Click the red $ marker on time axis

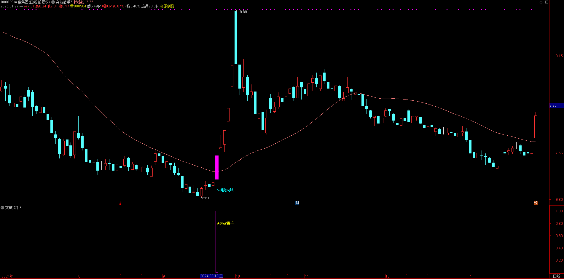pos(120,203)
